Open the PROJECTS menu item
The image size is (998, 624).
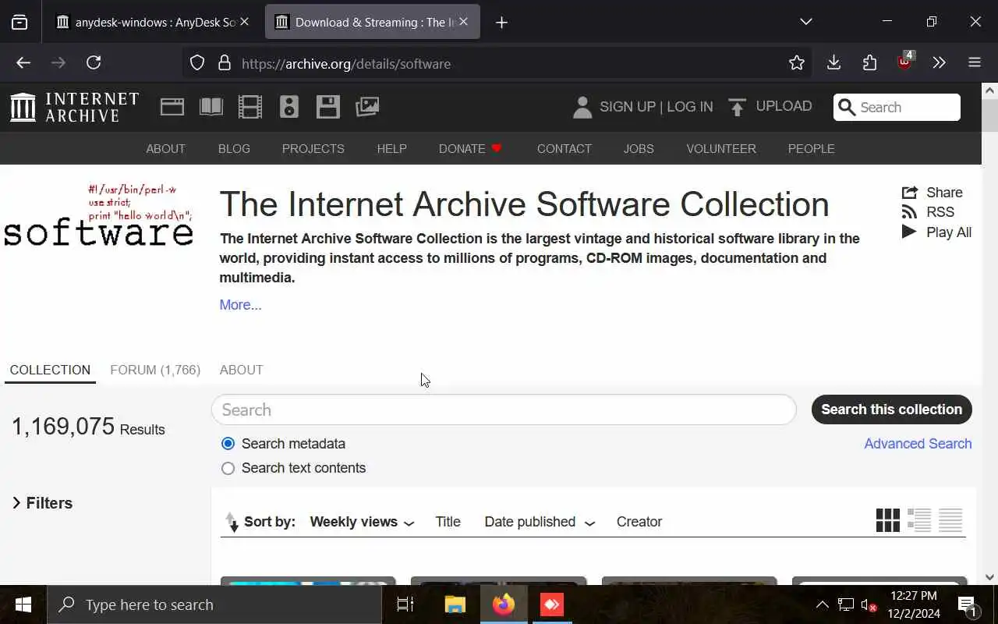pyautogui.click(x=313, y=148)
